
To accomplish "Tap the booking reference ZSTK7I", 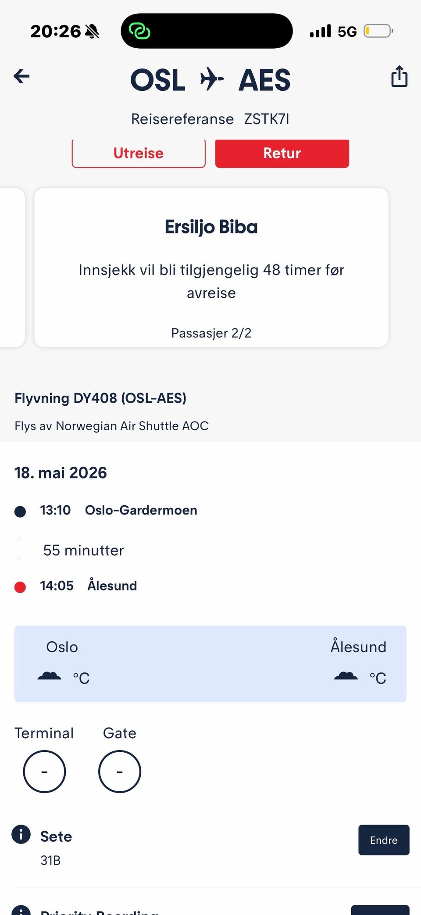I will 267,119.
